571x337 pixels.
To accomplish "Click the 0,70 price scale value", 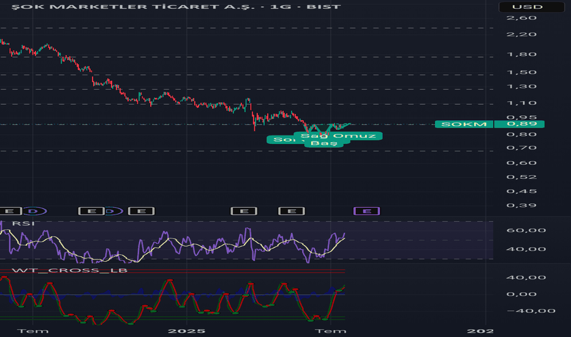I will 521,148.
